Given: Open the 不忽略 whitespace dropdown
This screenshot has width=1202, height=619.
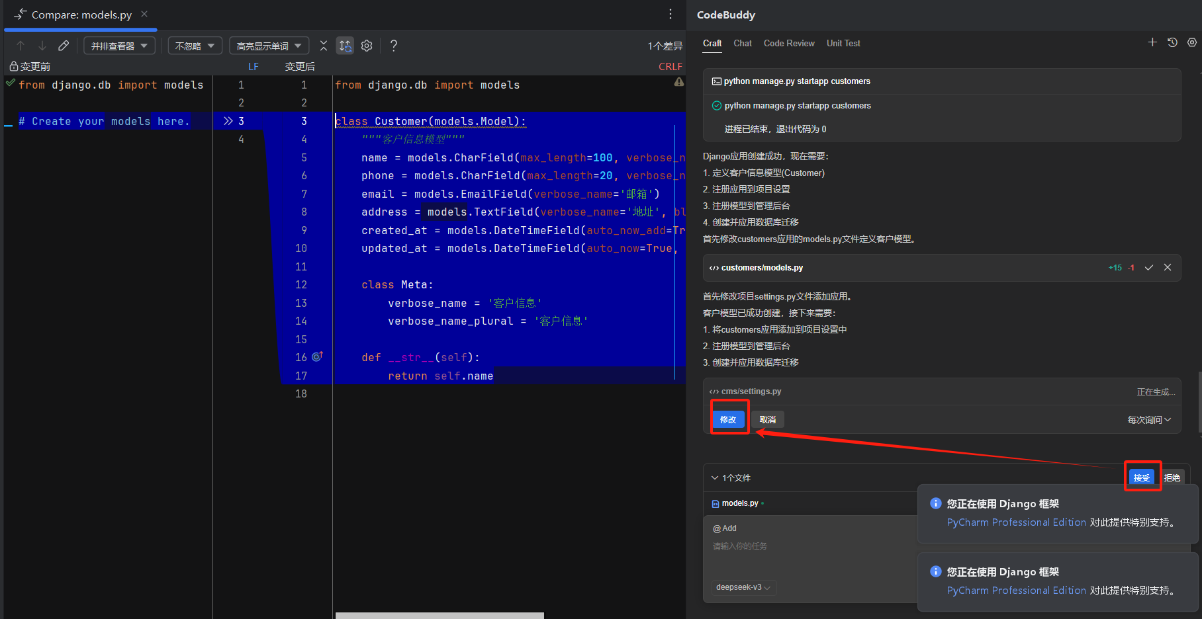Looking at the screenshot, I should 195,46.
